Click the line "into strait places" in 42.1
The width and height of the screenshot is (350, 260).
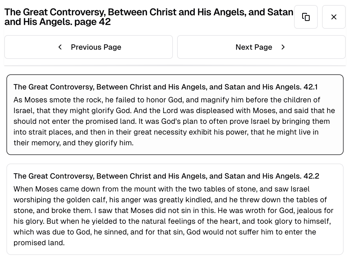(x=166, y=132)
